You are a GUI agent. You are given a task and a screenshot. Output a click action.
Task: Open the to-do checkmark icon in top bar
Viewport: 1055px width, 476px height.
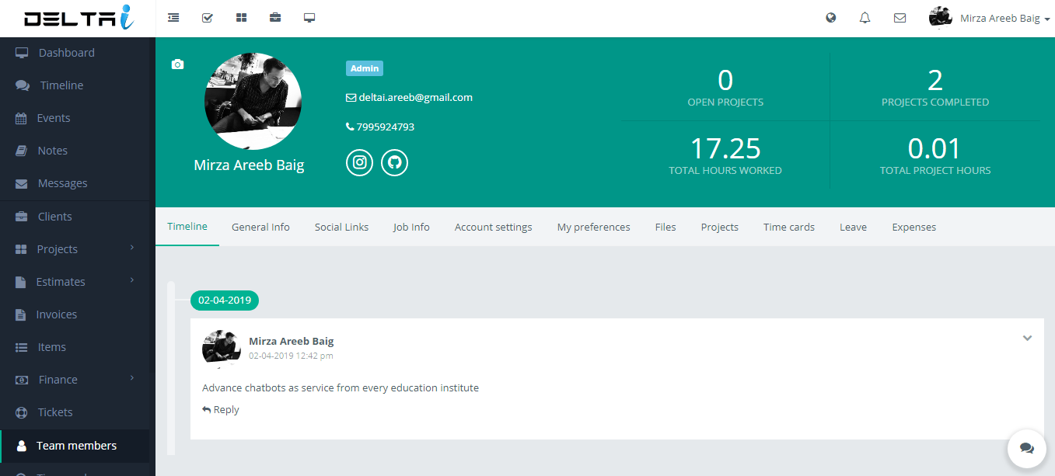[208, 18]
